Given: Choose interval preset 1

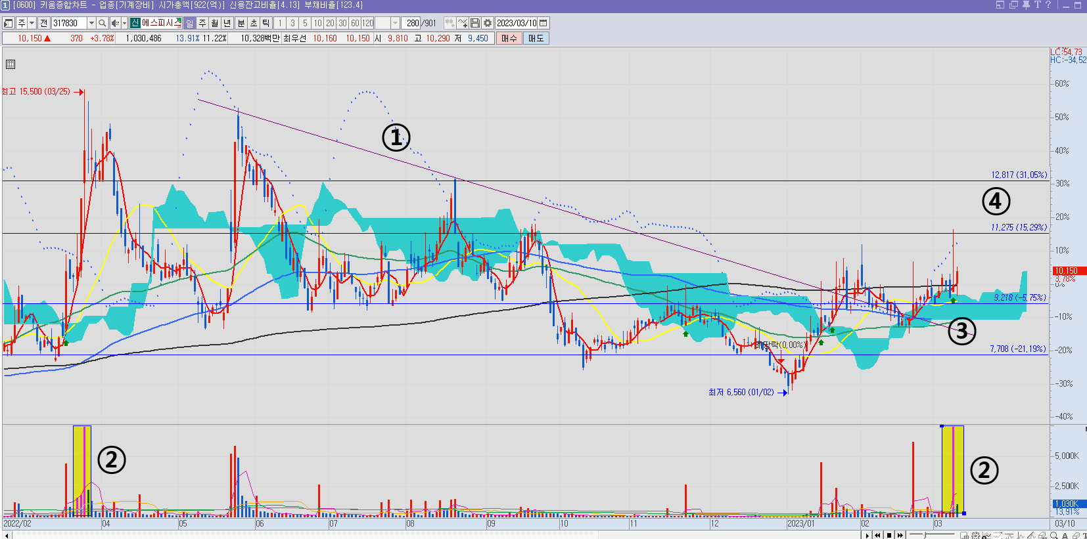Looking at the screenshot, I should (x=280, y=23).
